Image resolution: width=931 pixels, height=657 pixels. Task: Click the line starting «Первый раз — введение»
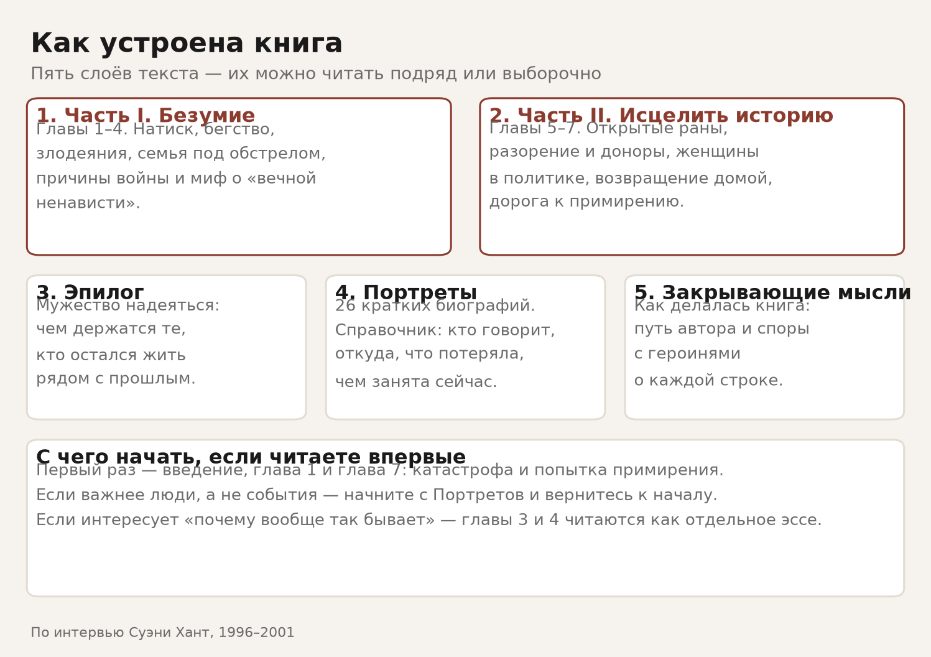pyautogui.click(x=380, y=470)
